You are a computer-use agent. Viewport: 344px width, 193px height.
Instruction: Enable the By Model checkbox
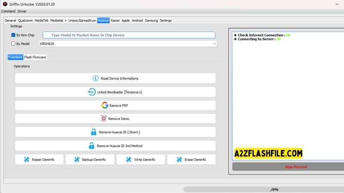pyautogui.click(x=13, y=44)
